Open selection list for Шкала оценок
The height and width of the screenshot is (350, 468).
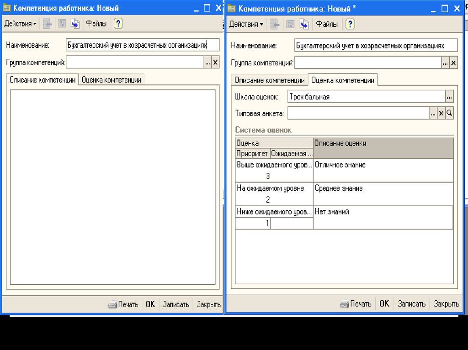coord(449,97)
